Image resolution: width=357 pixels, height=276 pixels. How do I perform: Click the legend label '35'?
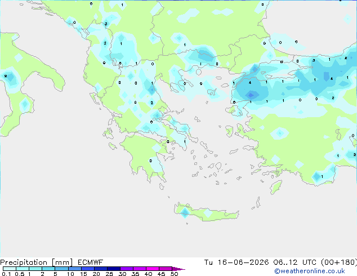click(135, 274)
